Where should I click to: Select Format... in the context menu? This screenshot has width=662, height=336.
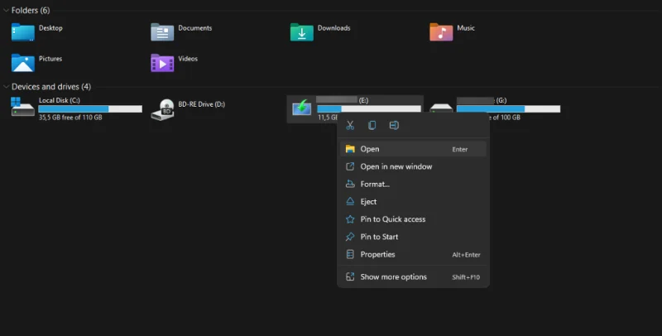coord(413,184)
